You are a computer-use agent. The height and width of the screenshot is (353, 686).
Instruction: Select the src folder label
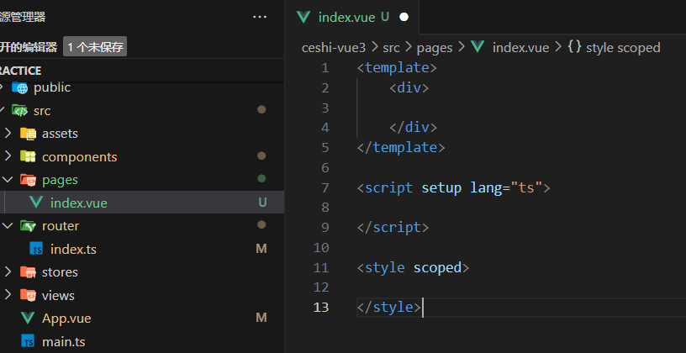tap(42, 111)
